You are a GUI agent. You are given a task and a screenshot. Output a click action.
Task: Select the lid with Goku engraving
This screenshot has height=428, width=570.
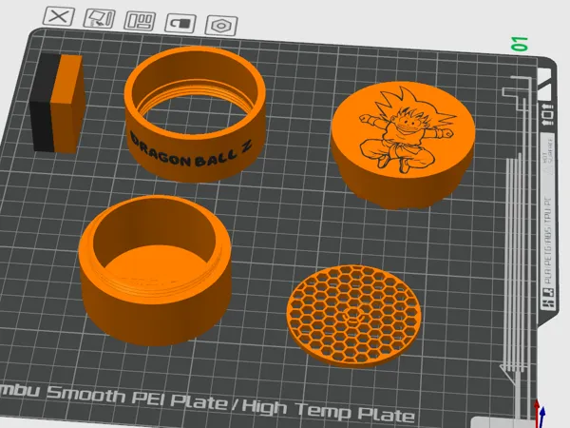[x=403, y=145]
